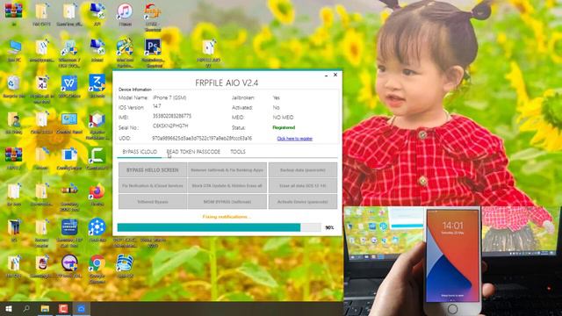Open the Camtasia desktop shortcut

pos(97,158)
